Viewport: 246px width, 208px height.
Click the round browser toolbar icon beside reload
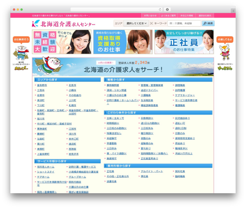click(167, 9)
